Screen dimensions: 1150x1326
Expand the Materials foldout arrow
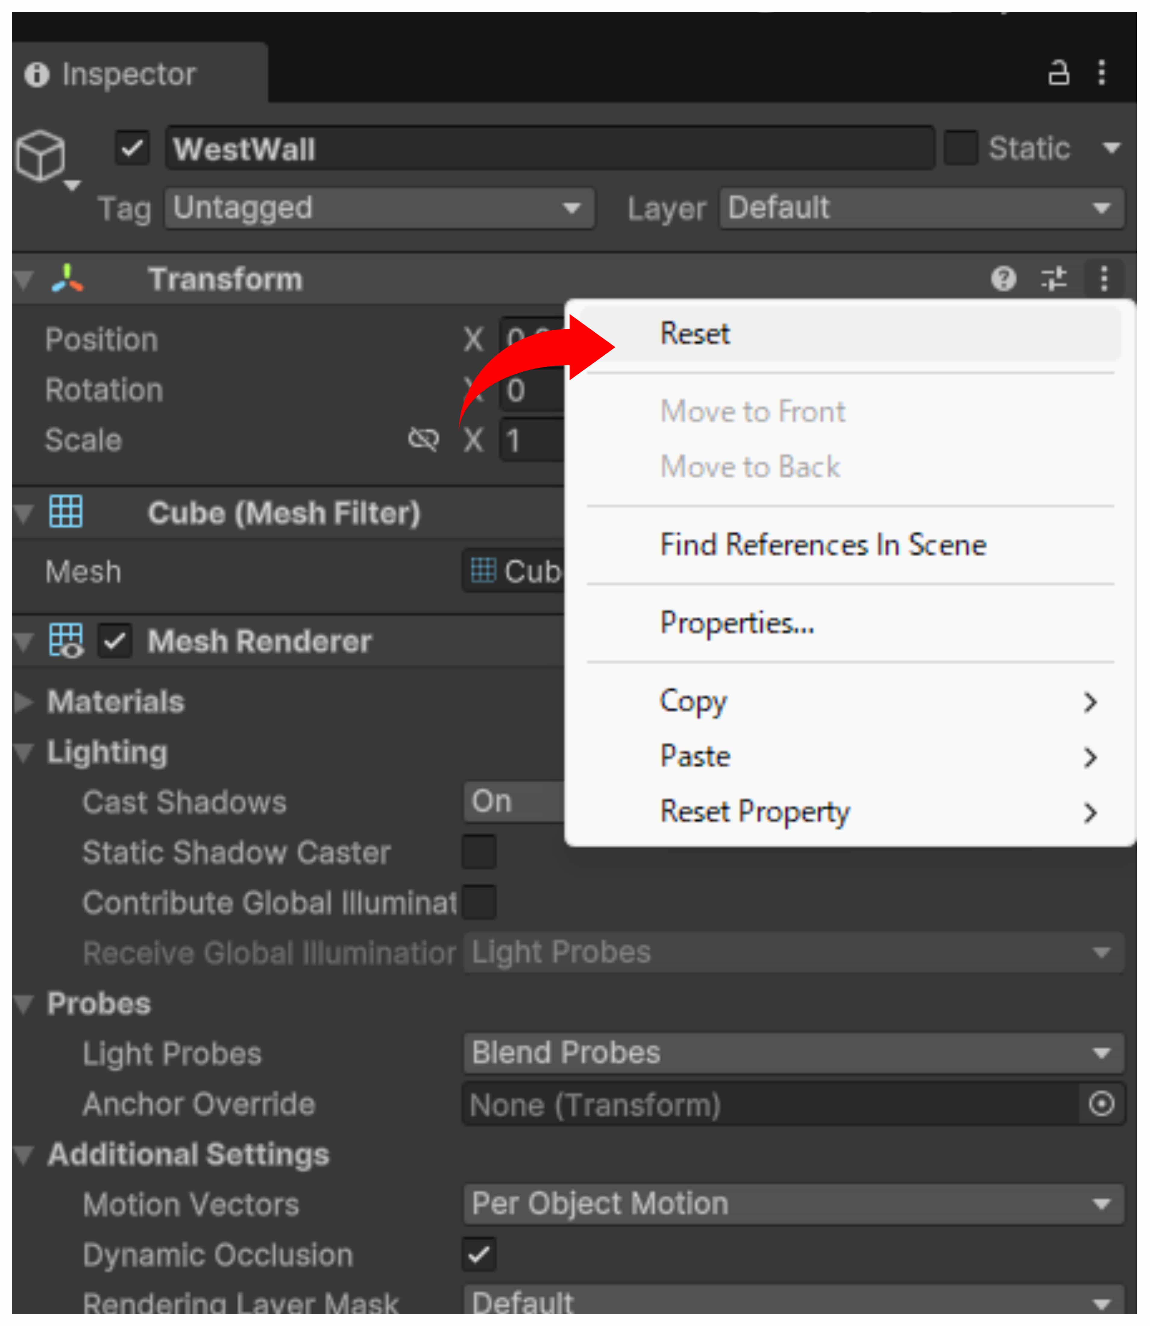click(24, 702)
